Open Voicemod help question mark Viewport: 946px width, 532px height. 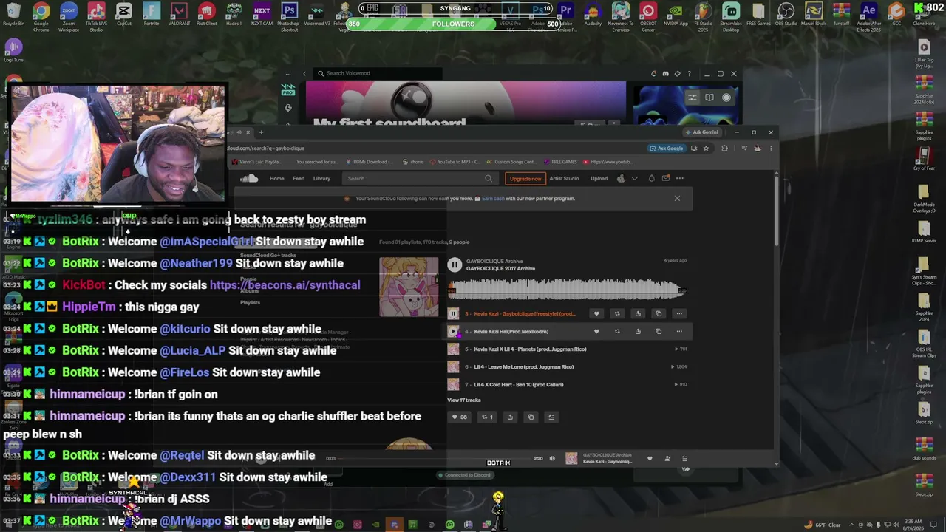pos(690,74)
